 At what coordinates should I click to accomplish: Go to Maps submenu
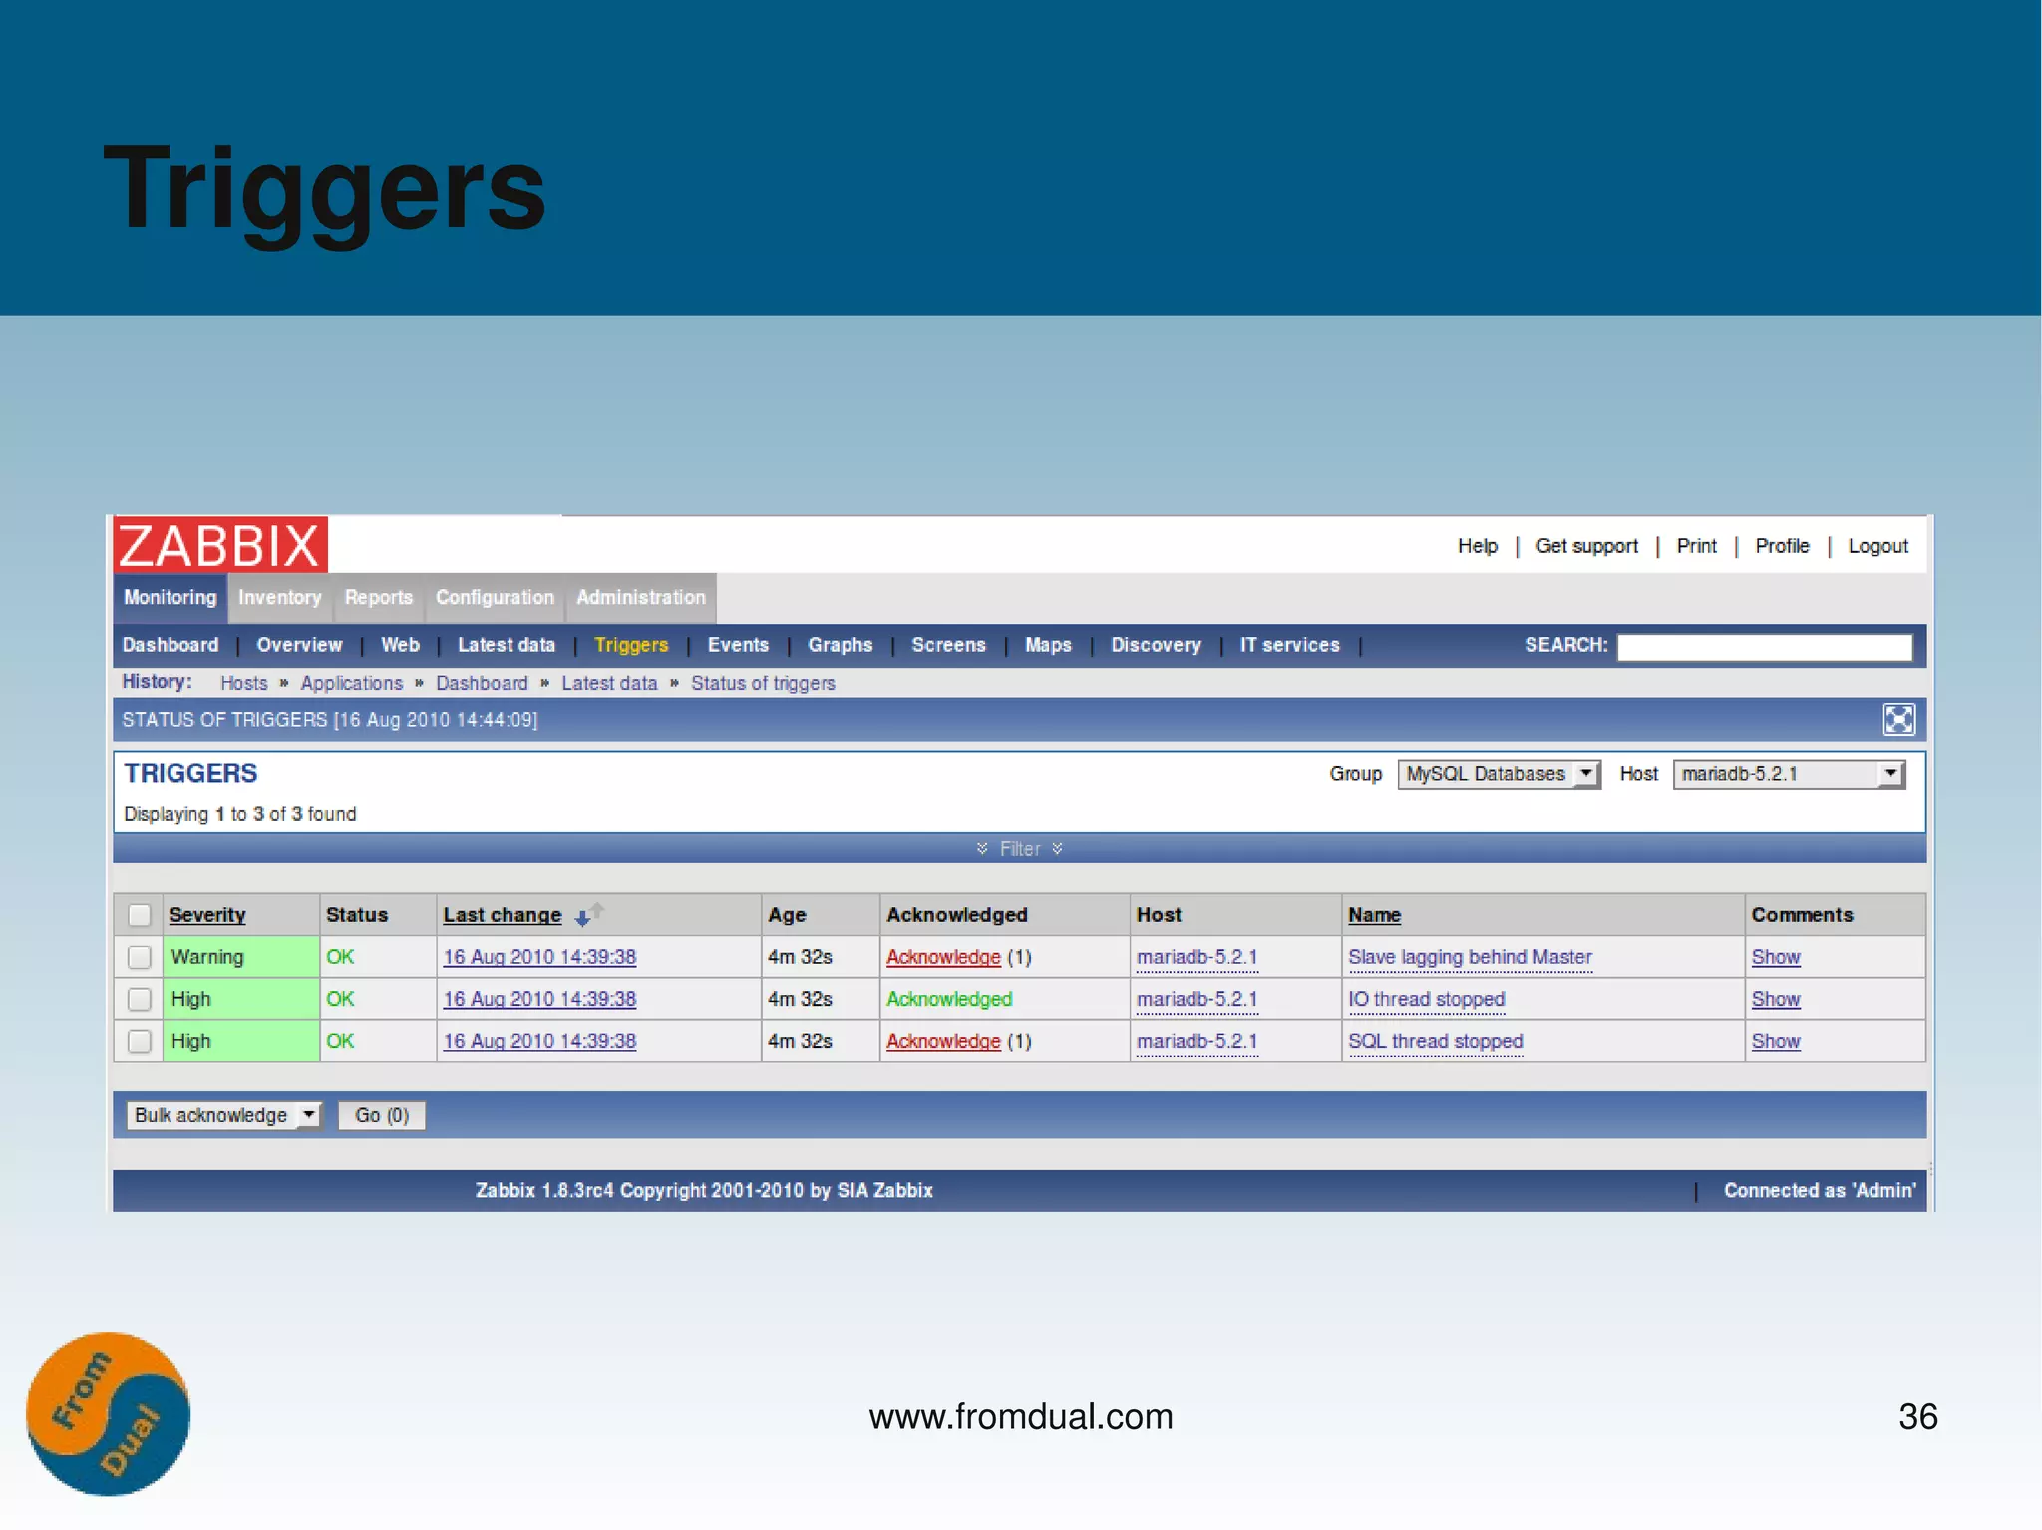pyautogui.click(x=1048, y=645)
